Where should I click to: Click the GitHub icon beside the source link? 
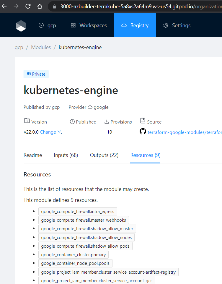143,132
